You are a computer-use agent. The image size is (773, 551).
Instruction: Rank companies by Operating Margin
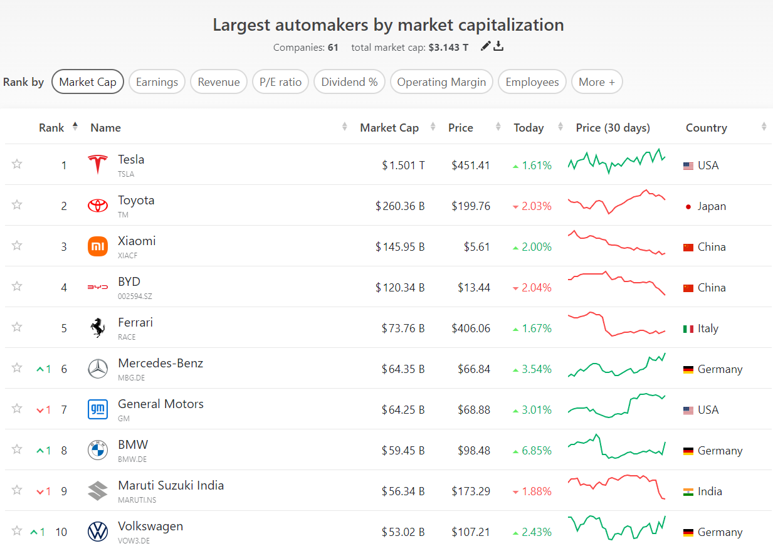pyautogui.click(x=441, y=82)
